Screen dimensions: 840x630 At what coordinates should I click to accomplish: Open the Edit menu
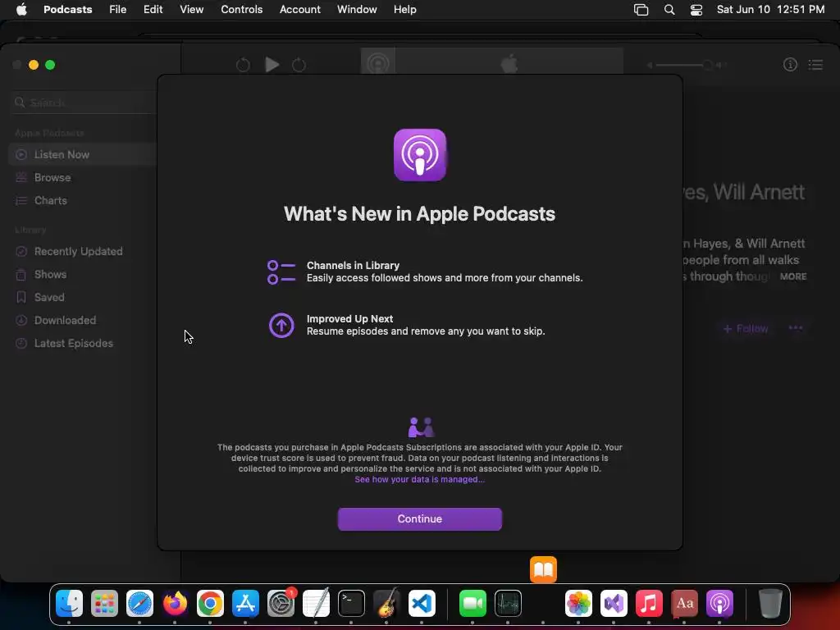(x=153, y=9)
